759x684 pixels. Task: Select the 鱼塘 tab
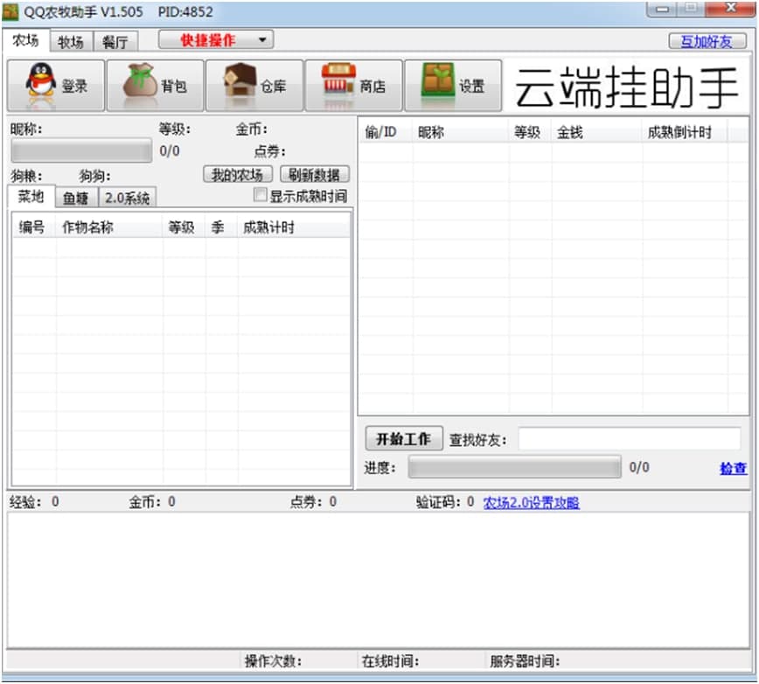coord(76,198)
